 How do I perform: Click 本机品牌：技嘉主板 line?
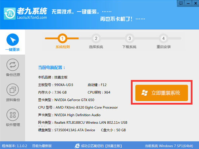pyautogui.click(x=53, y=77)
